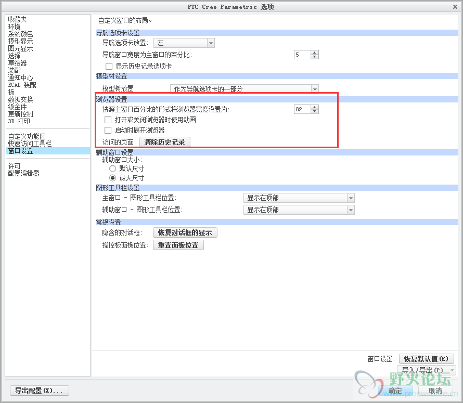Toggle 启动时展开浏览器 checkbox
The width and height of the screenshot is (463, 403).
[108, 130]
